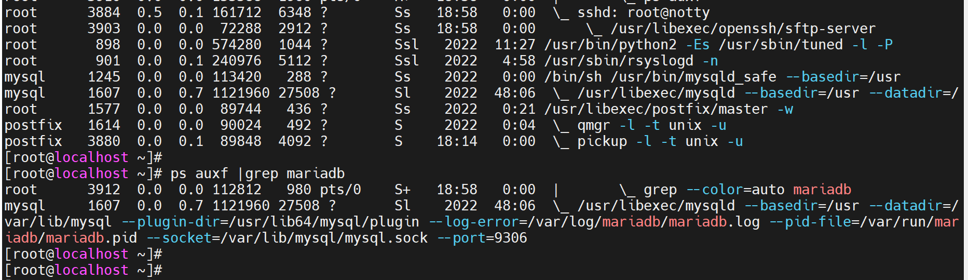Click the 'grep --color=auto mariadb' process text
Viewport: 968px width, 280px height.
747,190
